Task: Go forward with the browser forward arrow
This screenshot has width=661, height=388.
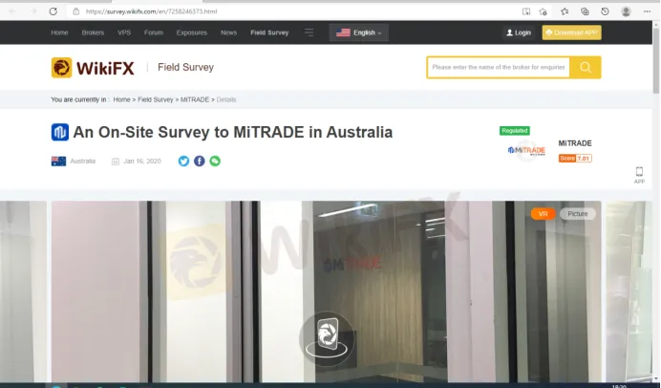Action: point(33,11)
